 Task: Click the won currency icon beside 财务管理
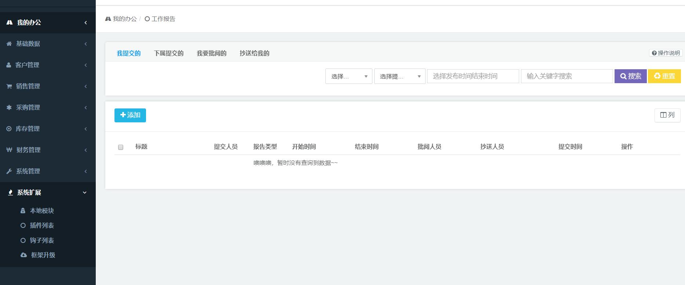coord(9,150)
